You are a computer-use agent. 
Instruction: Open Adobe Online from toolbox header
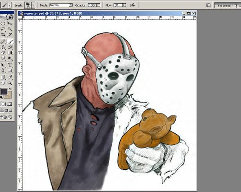pyautogui.click(x=7, y=17)
